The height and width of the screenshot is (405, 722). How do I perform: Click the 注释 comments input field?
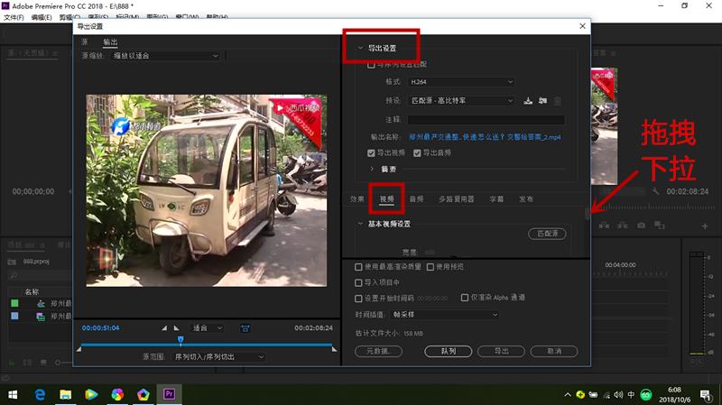coord(486,120)
